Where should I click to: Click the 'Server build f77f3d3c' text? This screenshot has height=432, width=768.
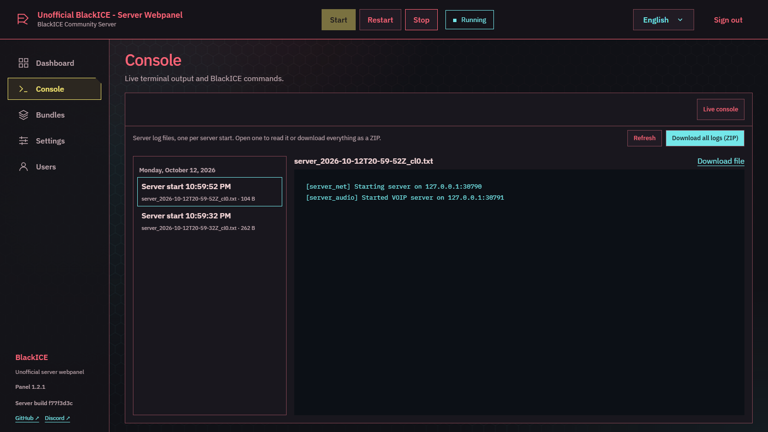[x=44, y=403]
